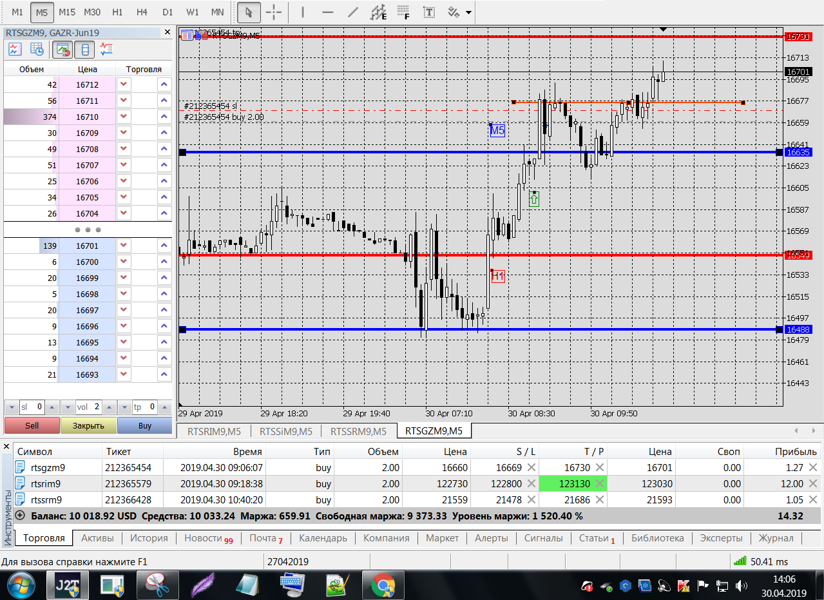824x600 pixels.
Task: Open the История tab in toolbox
Action: coord(149,538)
